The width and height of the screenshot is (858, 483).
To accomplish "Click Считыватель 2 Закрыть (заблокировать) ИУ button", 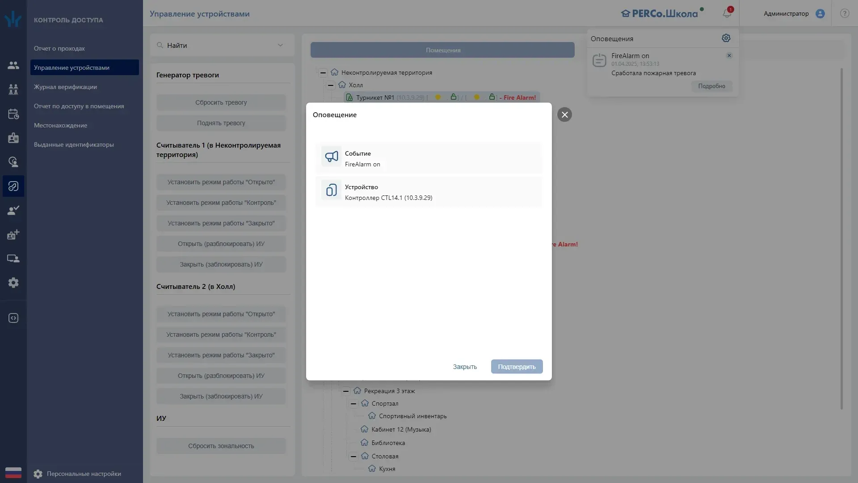I will coord(221,396).
